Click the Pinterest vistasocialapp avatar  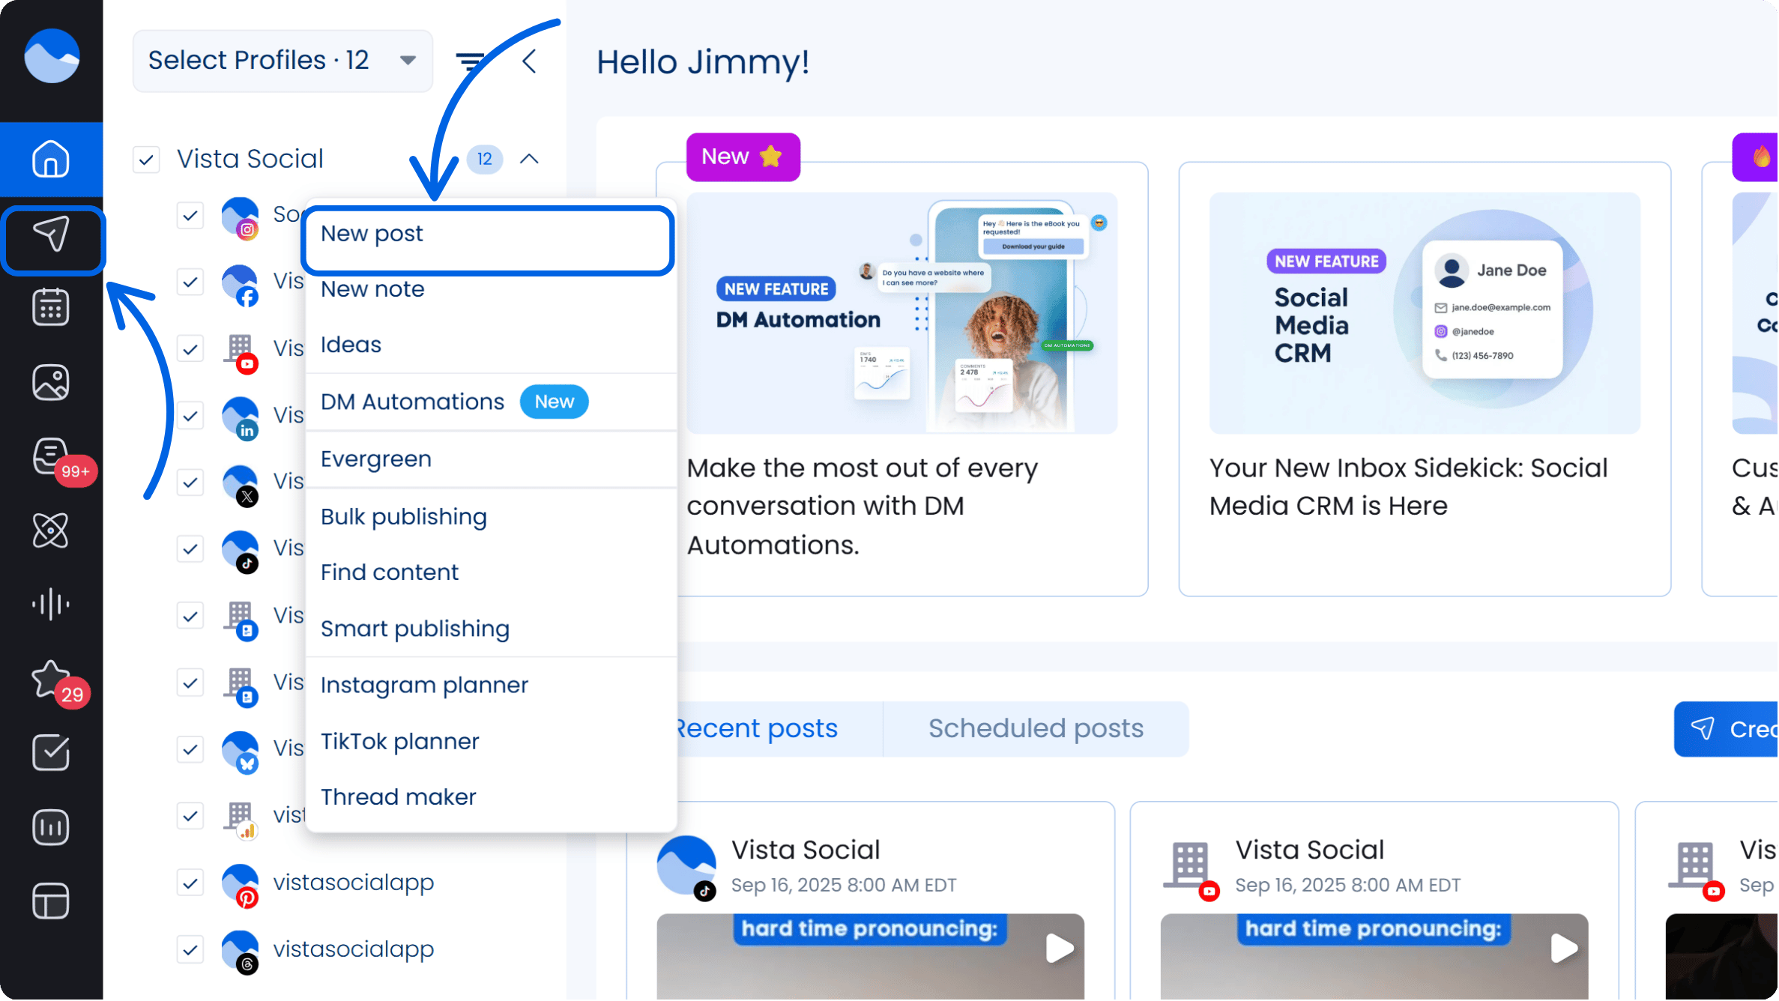[x=241, y=885]
